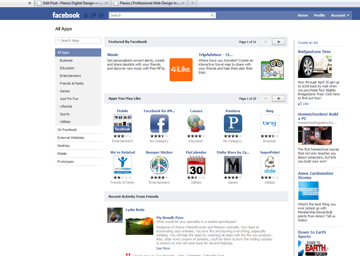Viewport: 360px width, 256px height.
Task: Open the MyCalendar app icon
Action: (196, 165)
